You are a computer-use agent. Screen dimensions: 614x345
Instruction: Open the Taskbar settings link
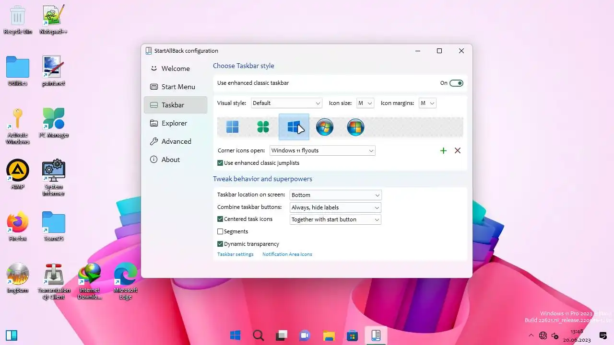click(x=235, y=254)
